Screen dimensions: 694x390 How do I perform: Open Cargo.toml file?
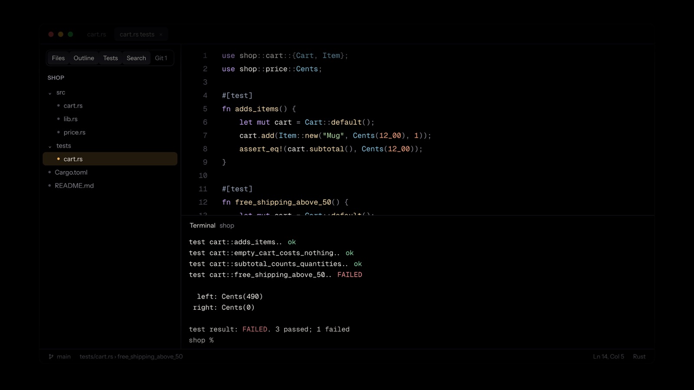click(x=110, y=172)
